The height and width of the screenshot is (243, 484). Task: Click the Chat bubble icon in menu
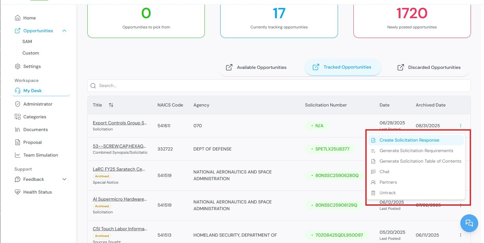coord(373,172)
